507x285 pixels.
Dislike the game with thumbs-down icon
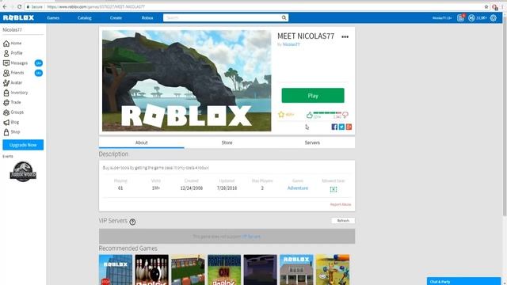click(x=345, y=115)
